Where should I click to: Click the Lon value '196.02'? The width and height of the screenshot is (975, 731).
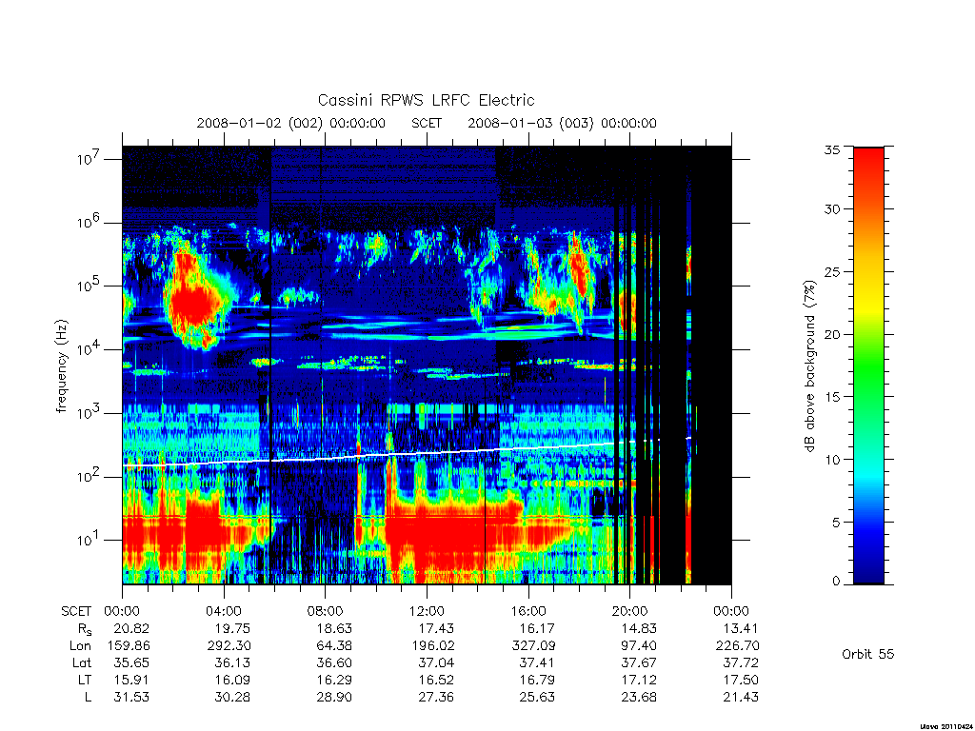433,646
